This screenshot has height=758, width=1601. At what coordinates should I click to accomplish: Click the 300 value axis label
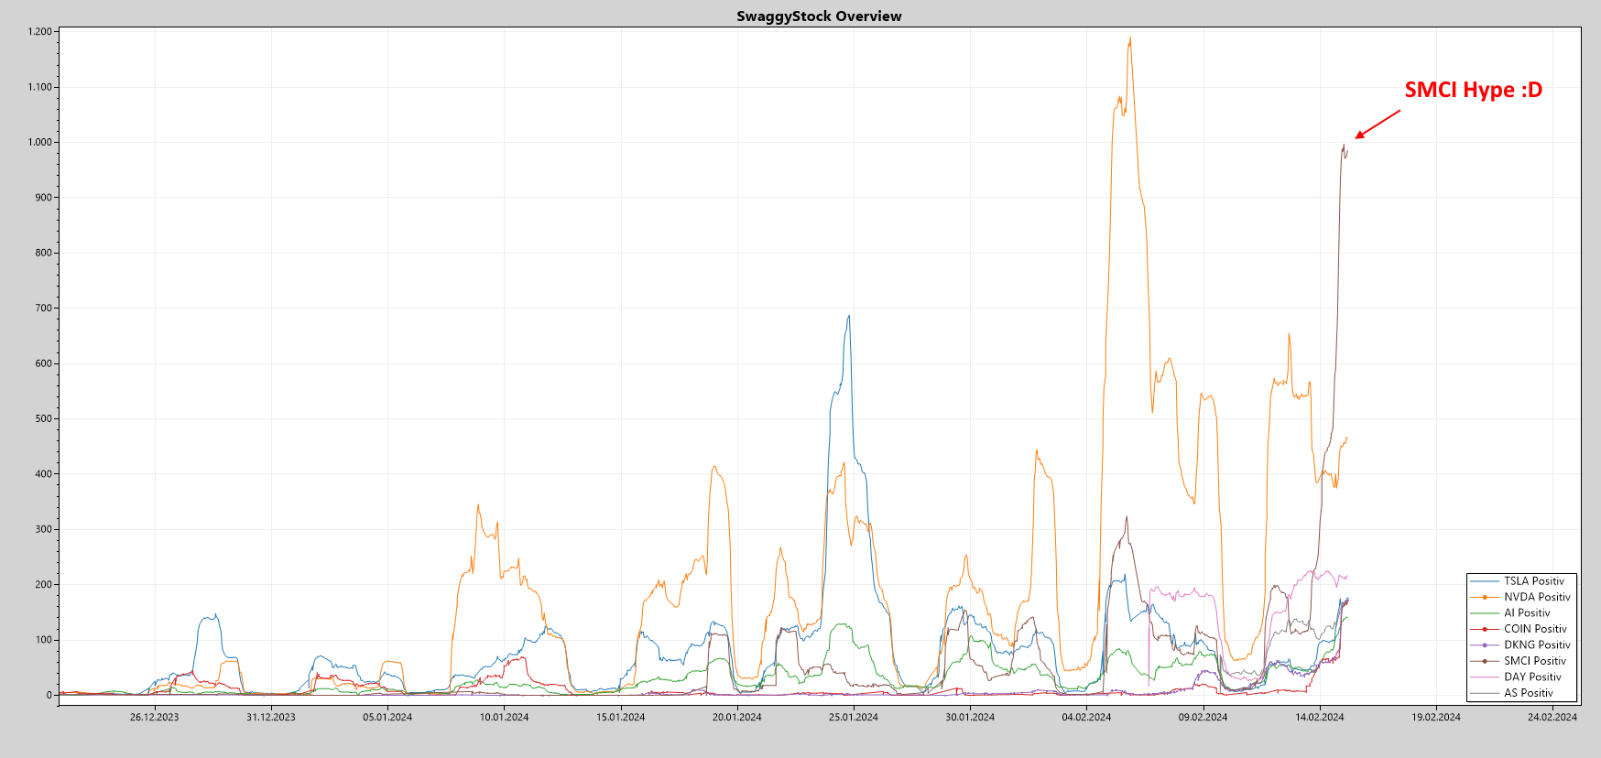[x=44, y=529]
